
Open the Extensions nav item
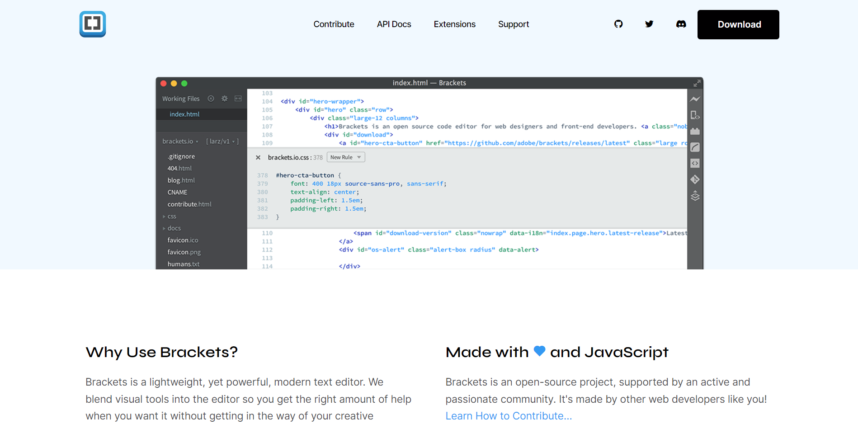point(455,24)
